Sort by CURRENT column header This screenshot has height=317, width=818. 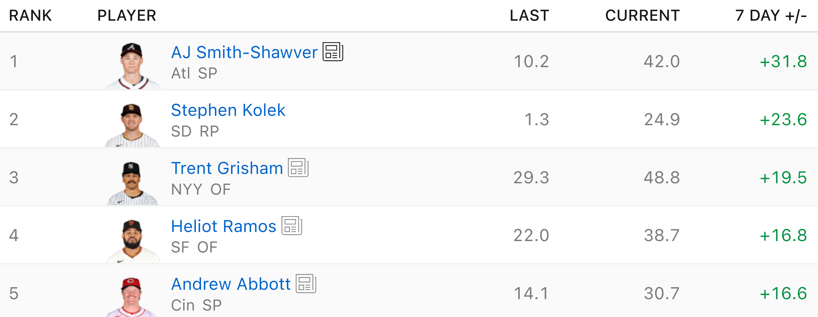(x=642, y=16)
